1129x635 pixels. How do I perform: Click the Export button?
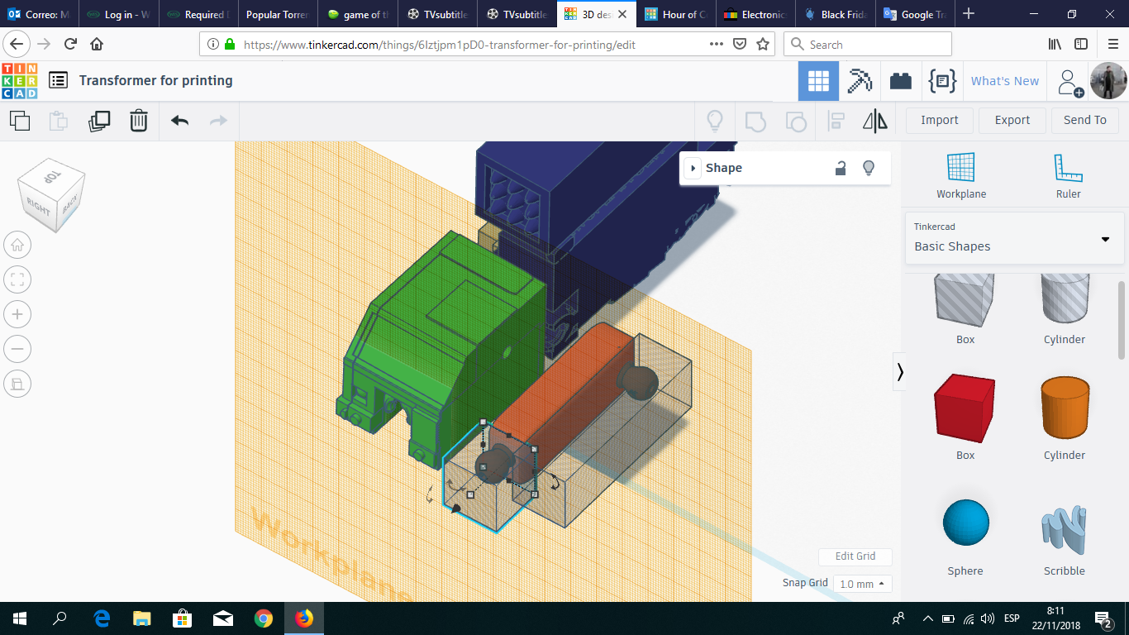(1012, 120)
